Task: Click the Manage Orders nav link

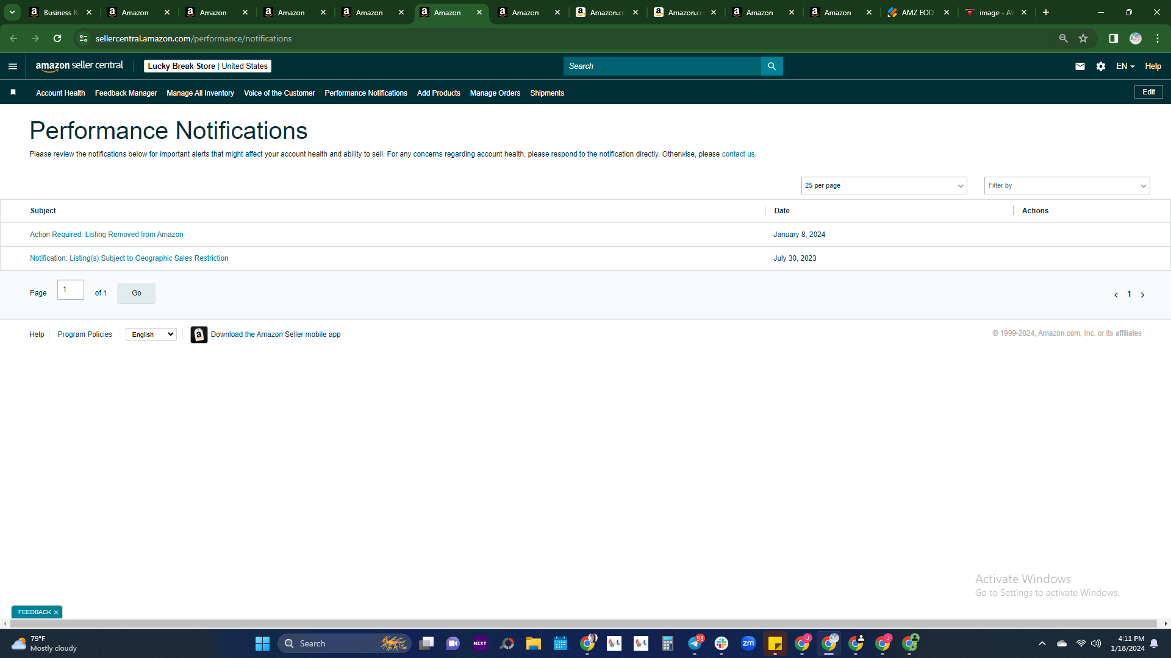Action: pos(495,93)
